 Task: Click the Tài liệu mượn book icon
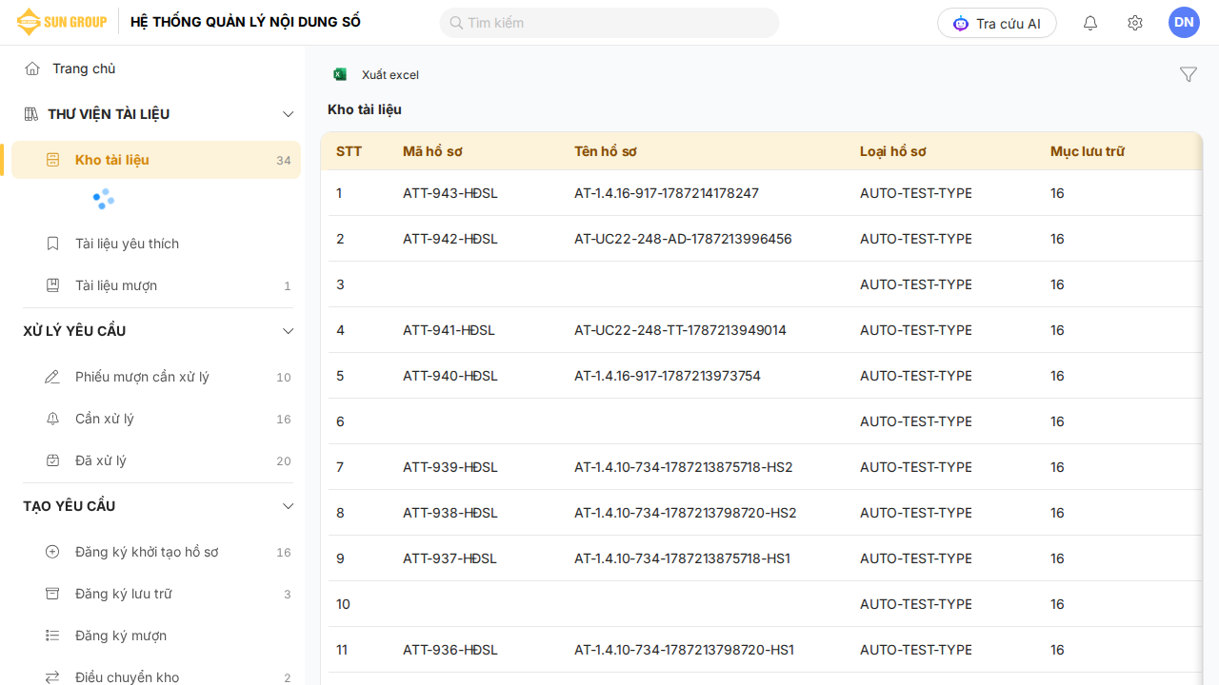click(x=53, y=285)
